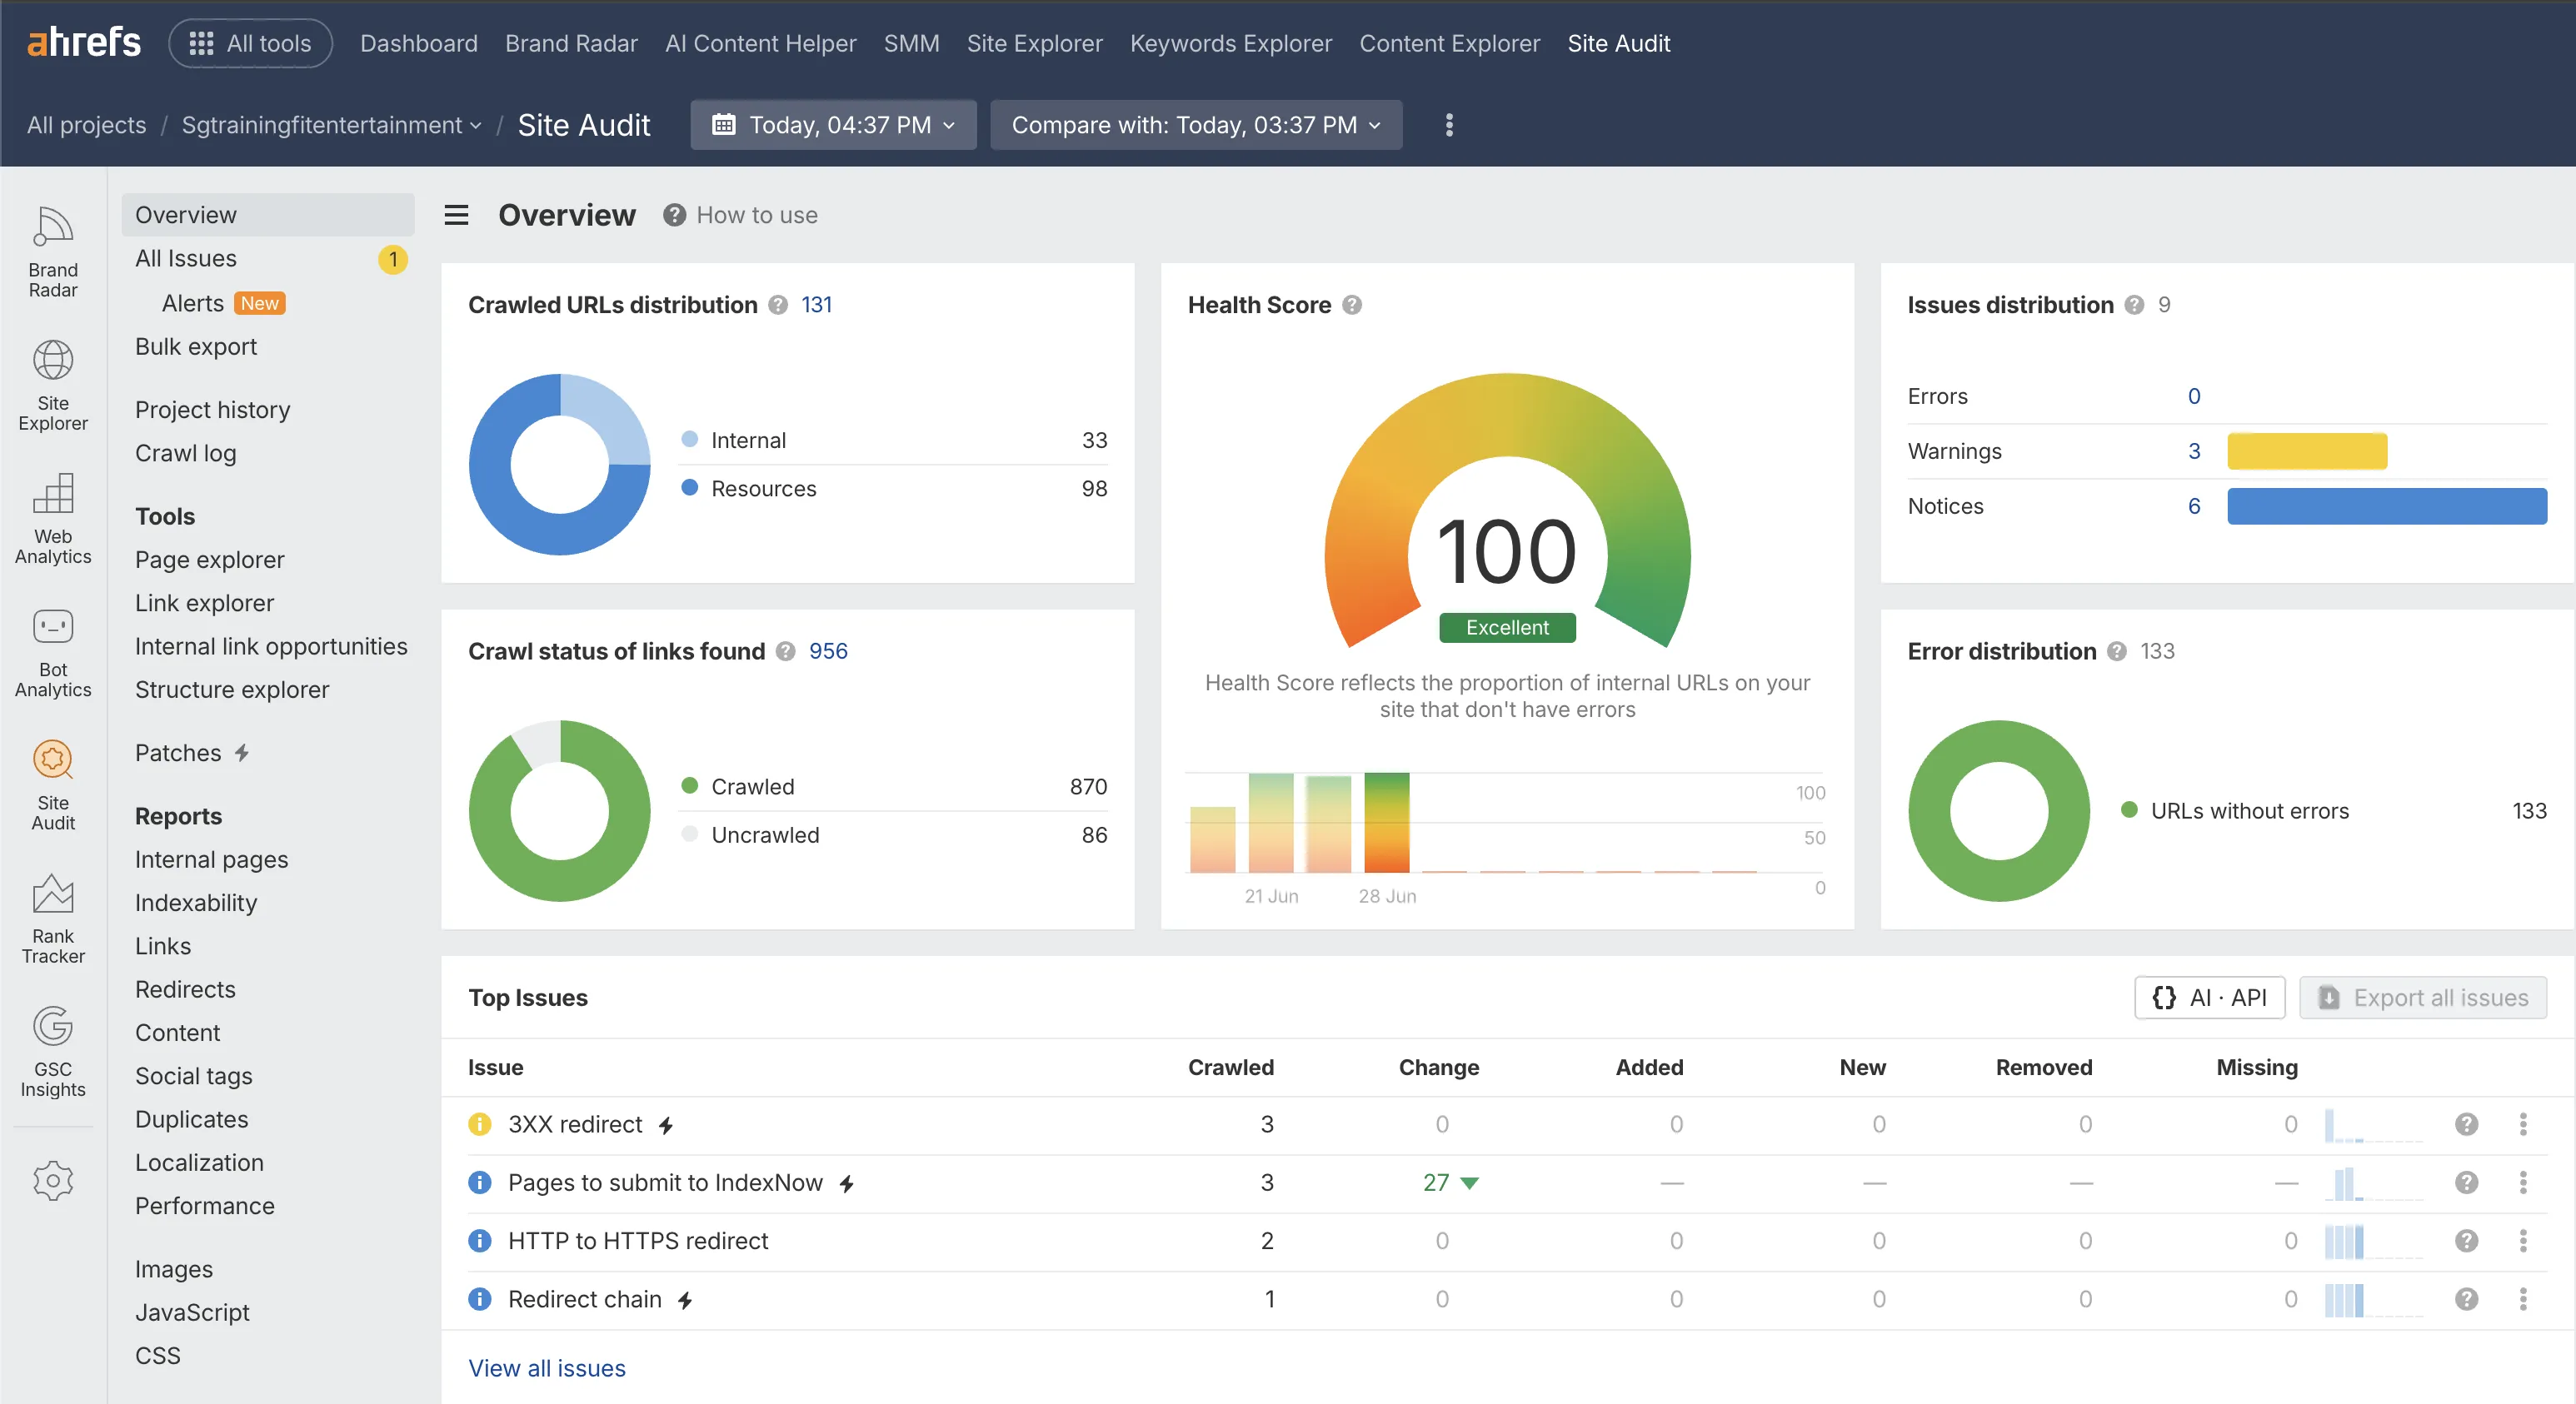Image resolution: width=2576 pixels, height=1404 pixels.
Task: Open more options for 3XX redirect row
Action: point(2523,1124)
